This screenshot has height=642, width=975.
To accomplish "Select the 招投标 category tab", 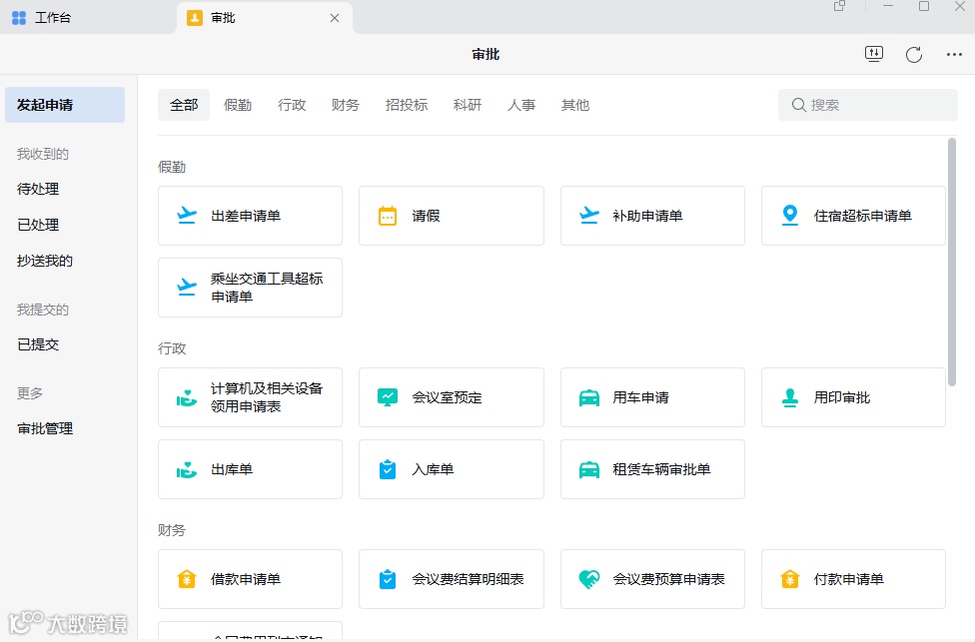I will click(x=406, y=105).
